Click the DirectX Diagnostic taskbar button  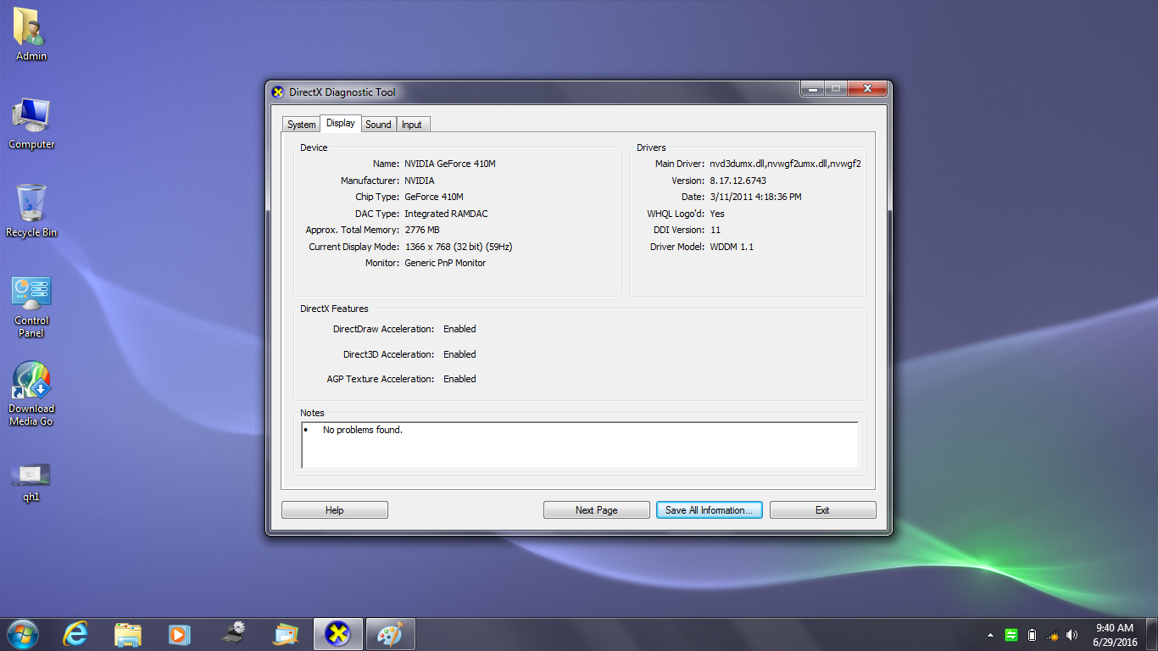pyautogui.click(x=338, y=633)
